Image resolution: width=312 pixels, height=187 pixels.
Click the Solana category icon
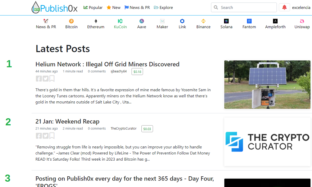pyautogui.click(x=226, y=21)
